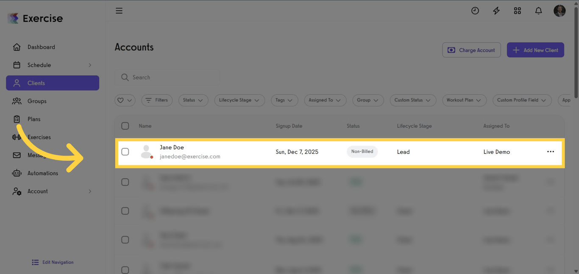Expand the Assigned To filter
The height and width of the screenshot is (274, 579).
(x=325, y=100)
